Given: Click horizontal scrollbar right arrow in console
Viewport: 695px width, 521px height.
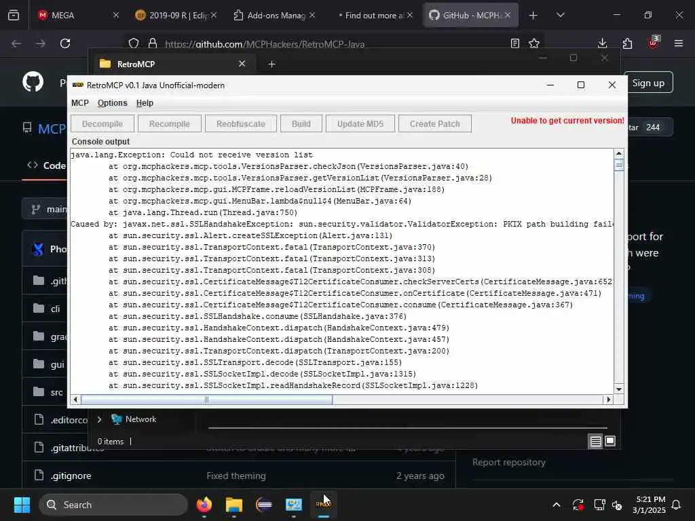Looking at the screenshot, I should [608, 399].
